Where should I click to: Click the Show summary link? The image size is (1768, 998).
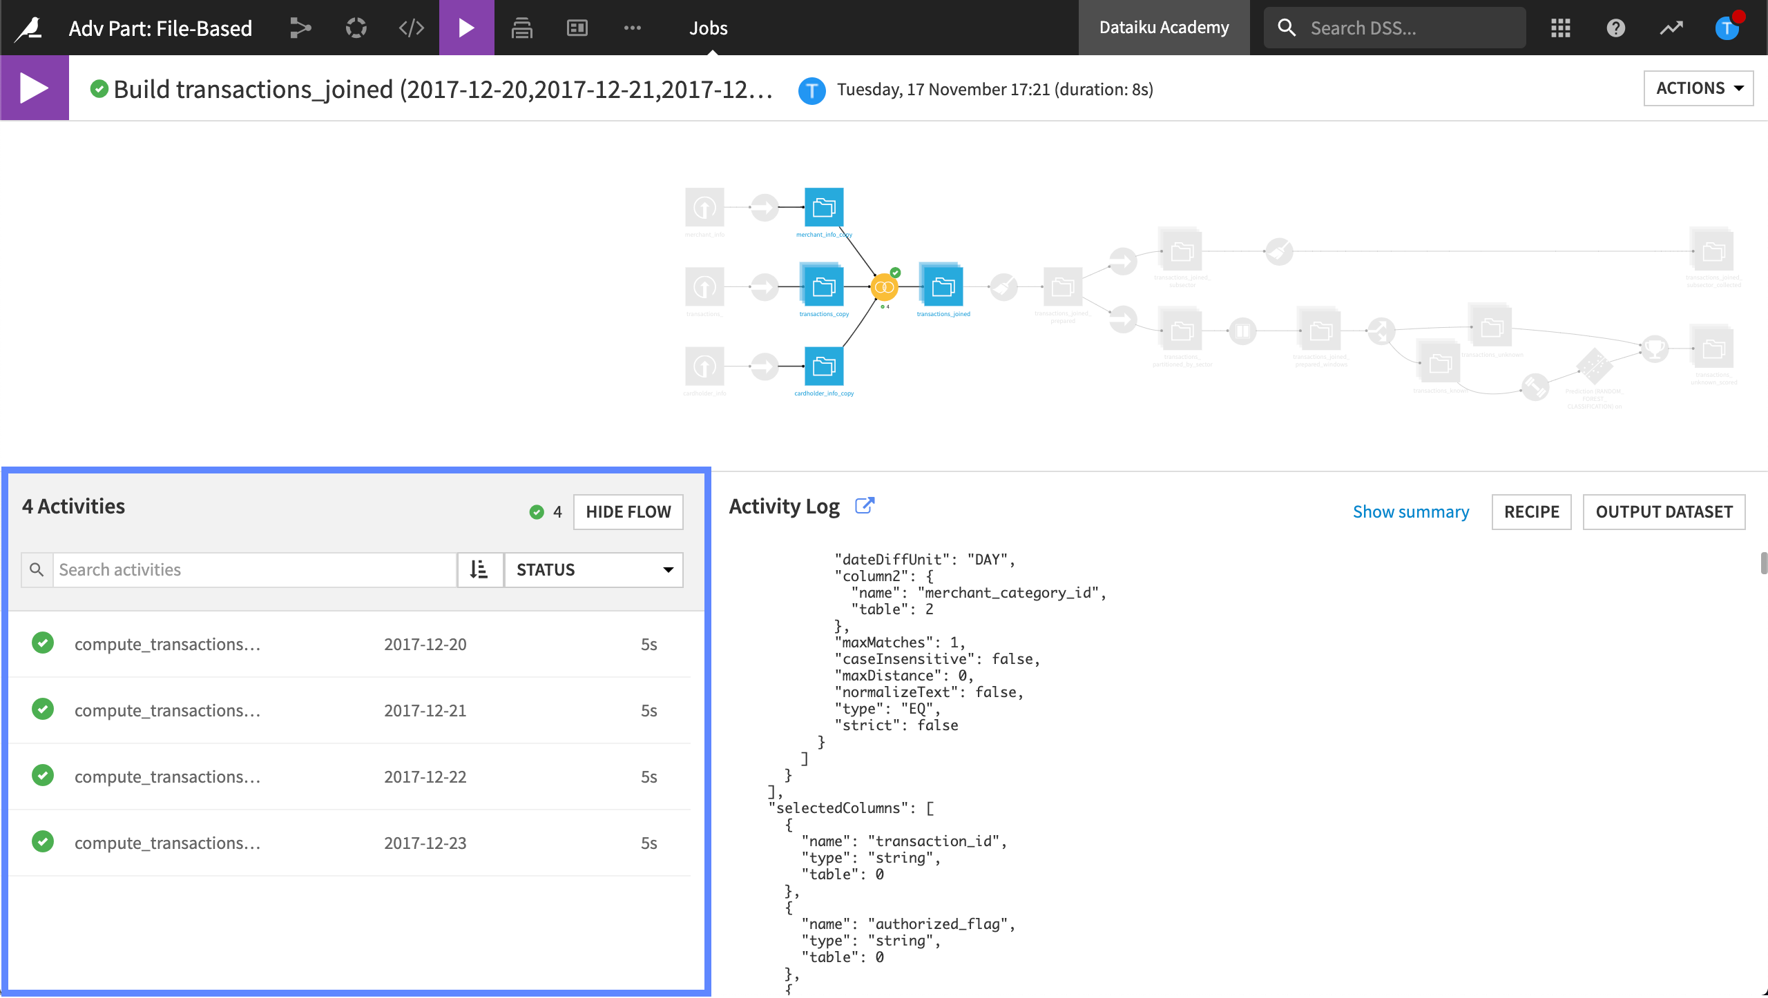tap(1410, 511)
